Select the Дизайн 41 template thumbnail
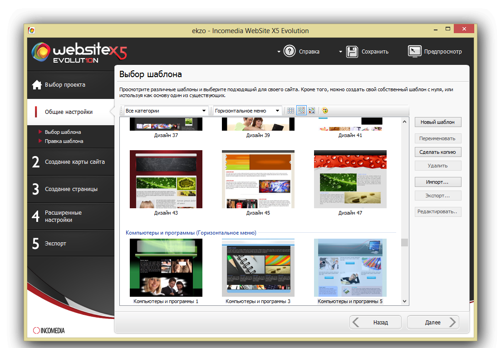 tap(350, 124)
